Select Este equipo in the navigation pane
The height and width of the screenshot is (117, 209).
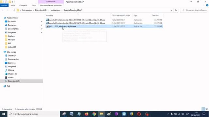[x=11, y=52]
